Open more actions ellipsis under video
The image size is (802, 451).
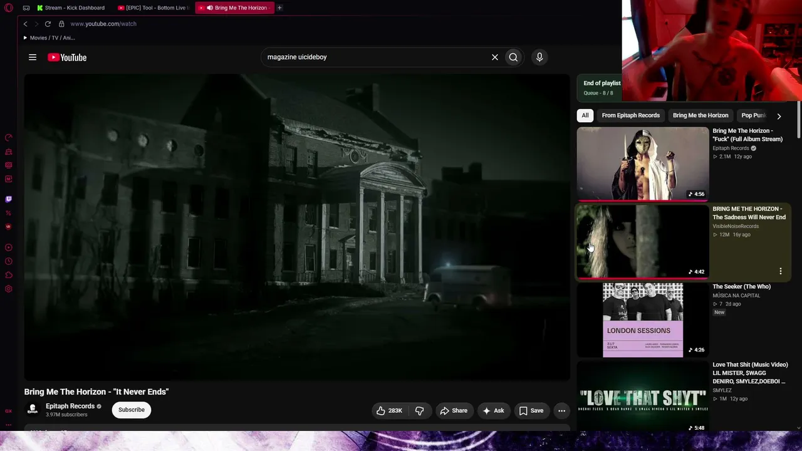click(x=562, y=410)
